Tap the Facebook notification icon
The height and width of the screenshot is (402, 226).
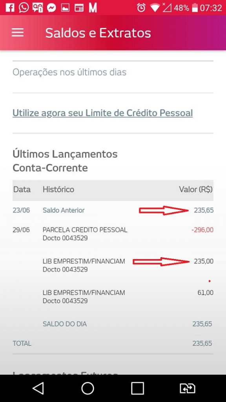(10, 8)
